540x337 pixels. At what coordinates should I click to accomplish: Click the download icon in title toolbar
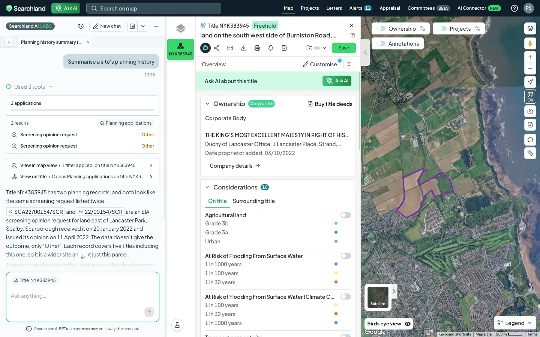coord(244,48)
